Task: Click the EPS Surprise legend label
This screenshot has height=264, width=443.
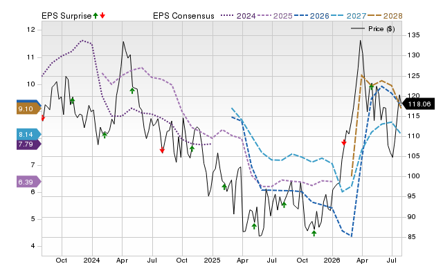Action: click(66, 16)
